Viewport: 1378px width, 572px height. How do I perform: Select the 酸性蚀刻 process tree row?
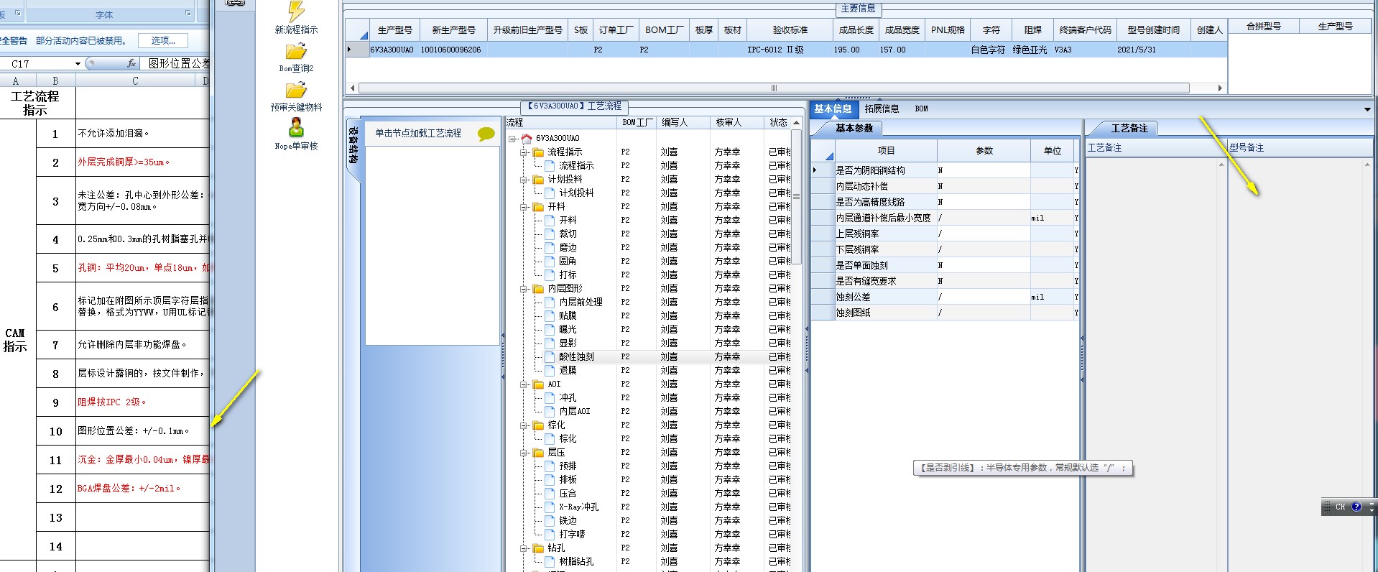pyautogui.click(x=577, y=356)
